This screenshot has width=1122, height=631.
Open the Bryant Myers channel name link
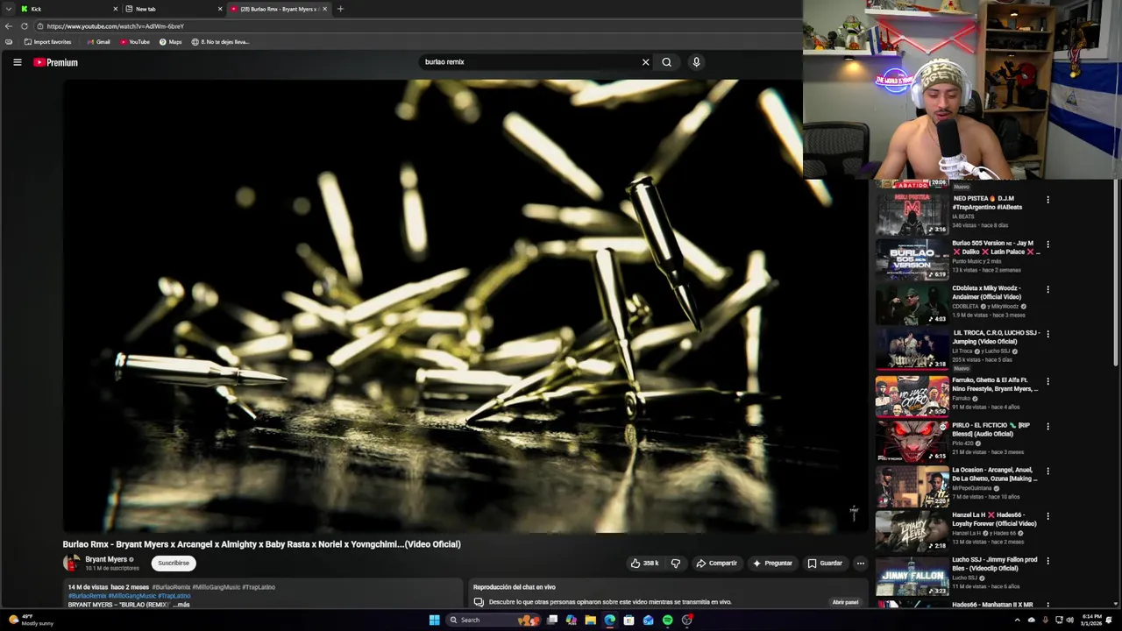(x=106, y=559)
